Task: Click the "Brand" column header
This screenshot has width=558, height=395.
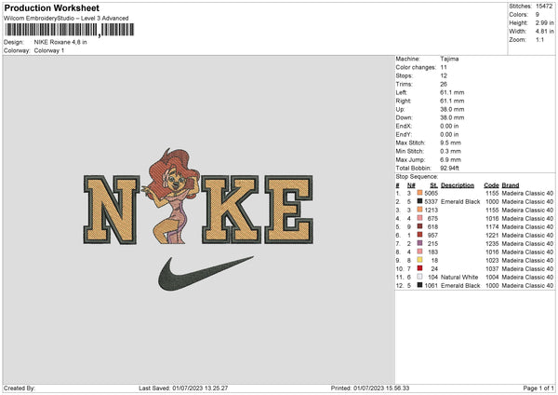Action: point(511,185)
